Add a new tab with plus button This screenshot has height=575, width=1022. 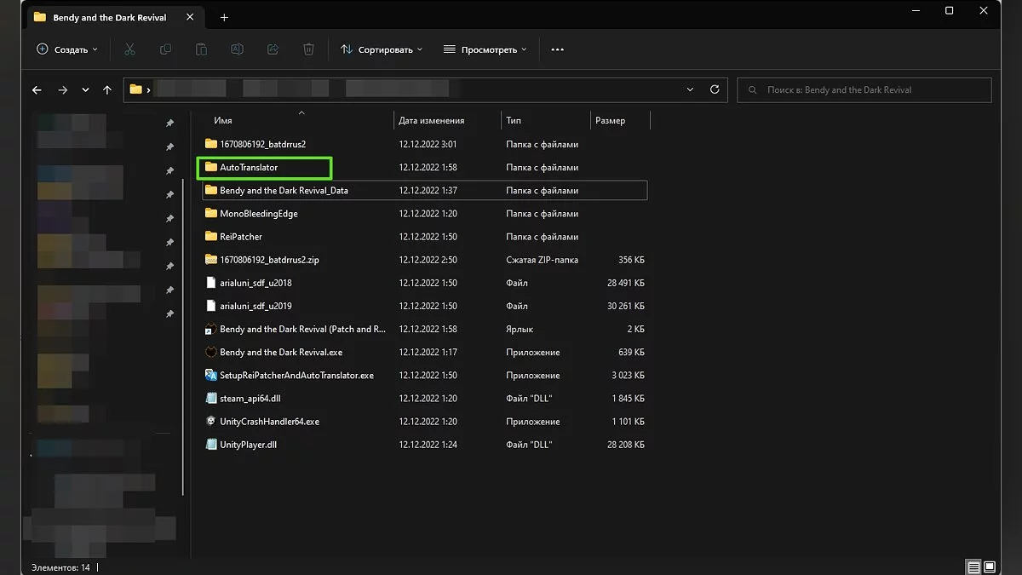coord(224,17)
